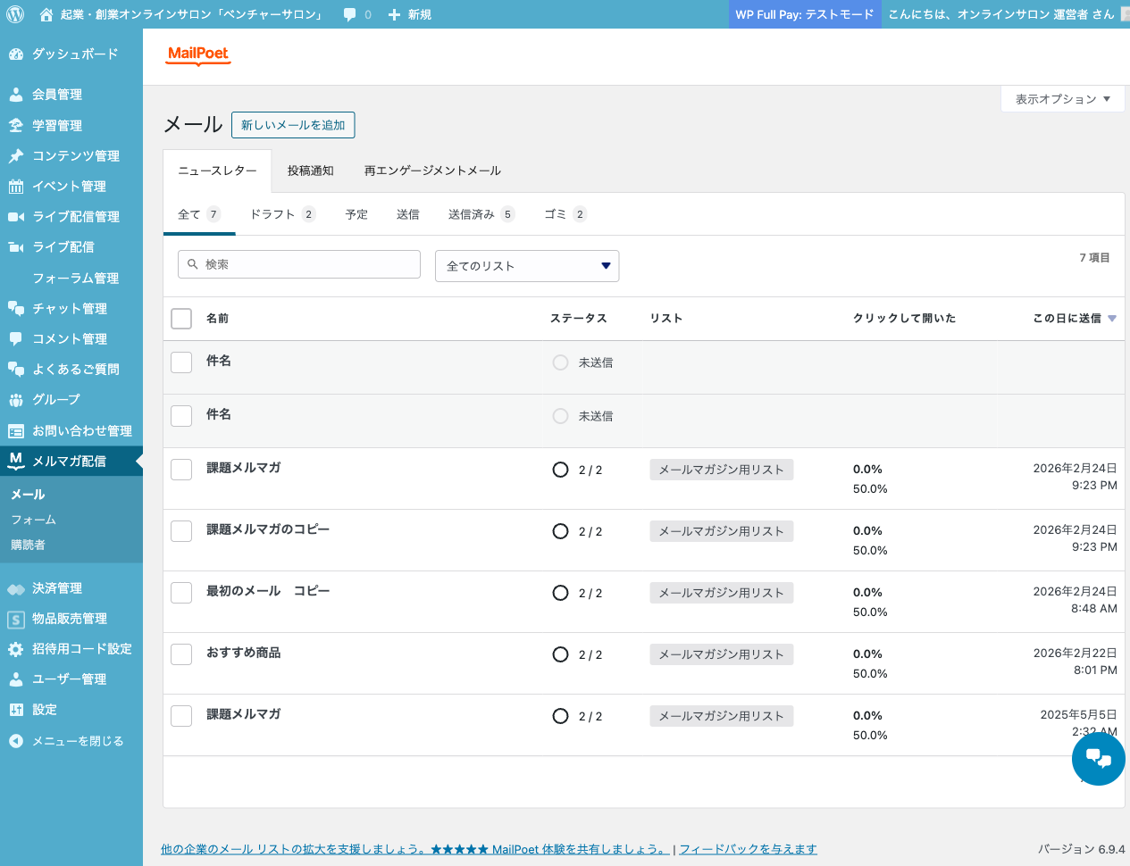
Task: Click the dashboard gauge icon in sidebar
Action: (x=16, y=54)
